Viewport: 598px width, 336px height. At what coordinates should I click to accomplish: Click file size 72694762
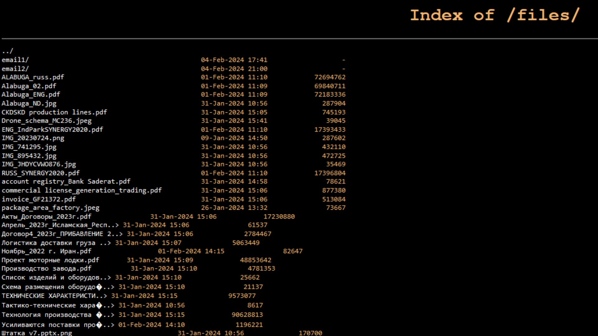click(330, 77)
